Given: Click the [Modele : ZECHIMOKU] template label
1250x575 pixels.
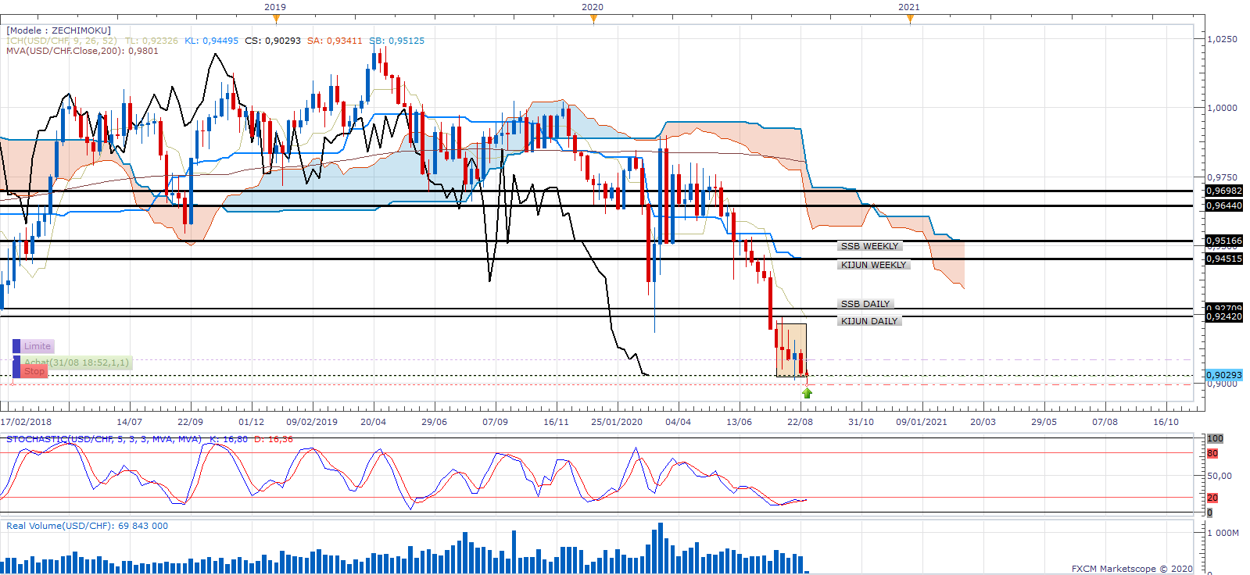Looking at the screenshot, I should click(59, 30).
